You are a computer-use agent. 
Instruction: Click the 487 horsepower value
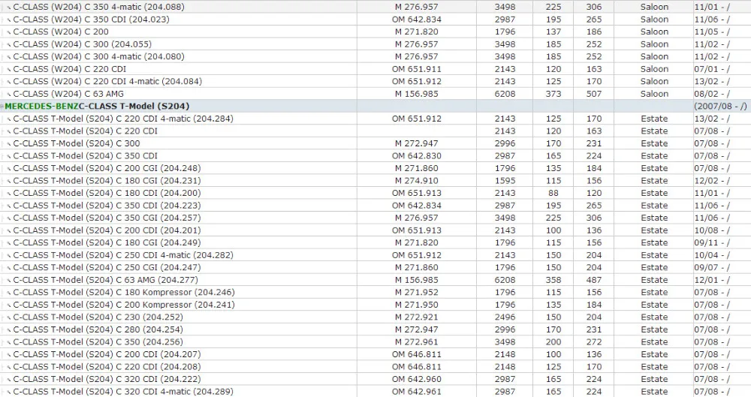594,280
